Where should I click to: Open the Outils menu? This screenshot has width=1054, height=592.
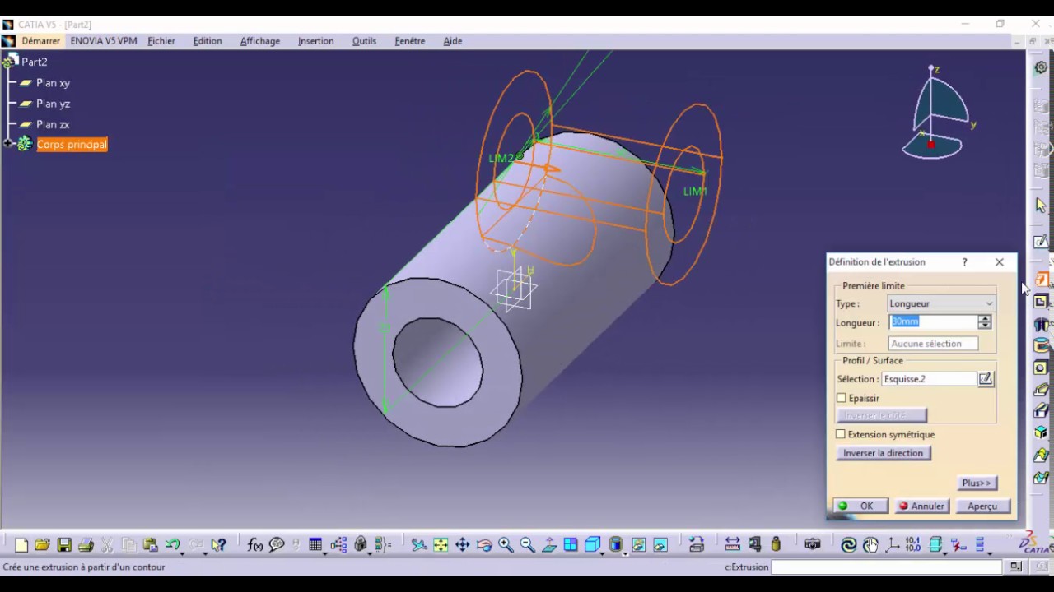pyautogui.click(x=364, y=41)
